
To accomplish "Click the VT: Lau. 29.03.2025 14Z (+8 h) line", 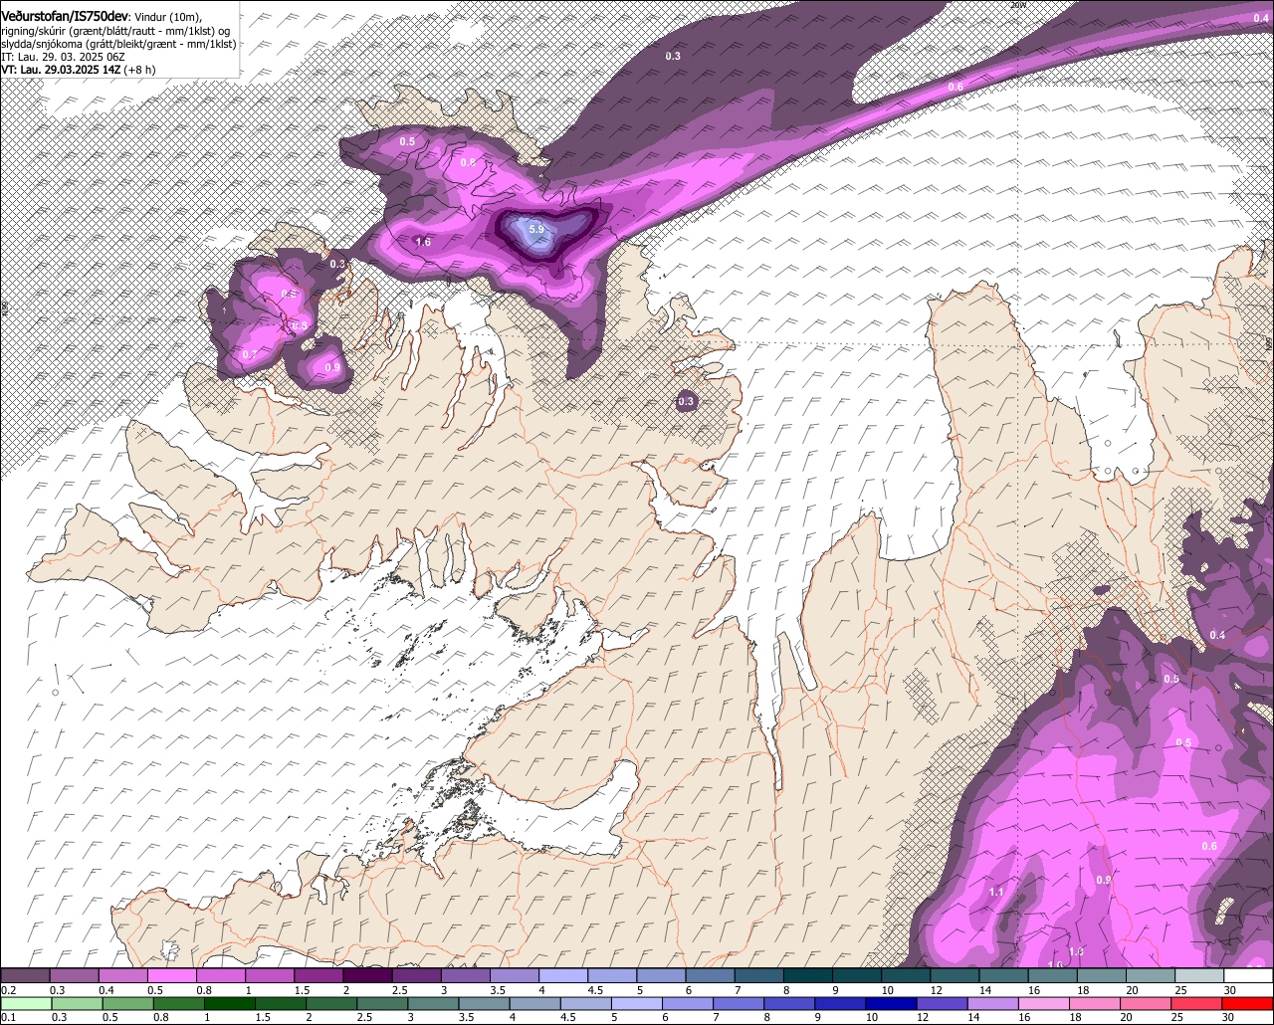I will pos(79,70).
